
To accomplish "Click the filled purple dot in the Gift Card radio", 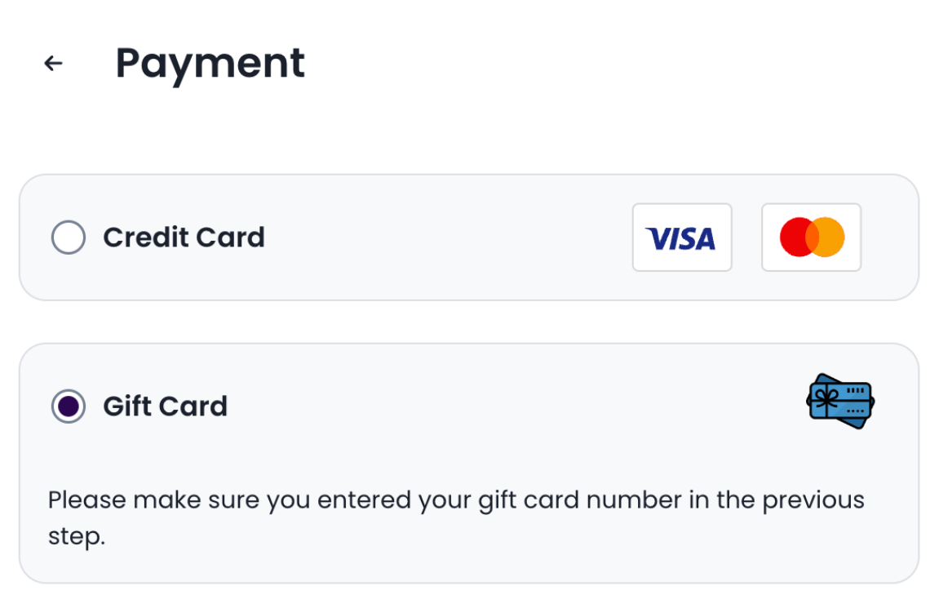I will [x=69, y=406].
